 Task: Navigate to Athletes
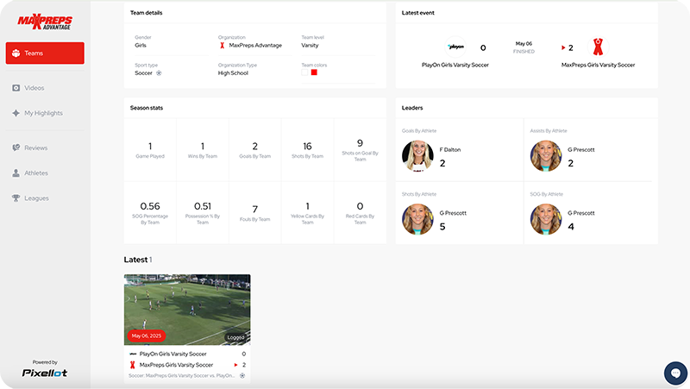click(36, 173)
